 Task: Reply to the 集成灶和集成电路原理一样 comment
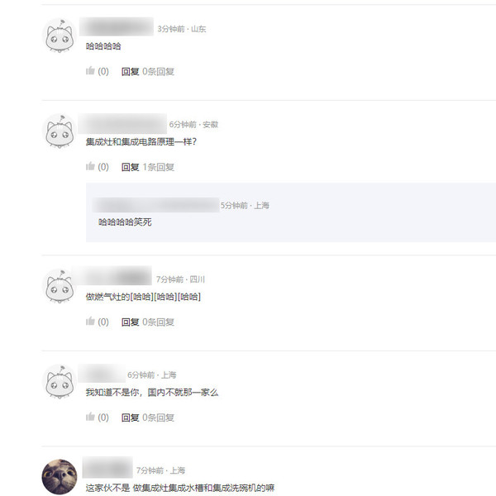click(131, 167)
